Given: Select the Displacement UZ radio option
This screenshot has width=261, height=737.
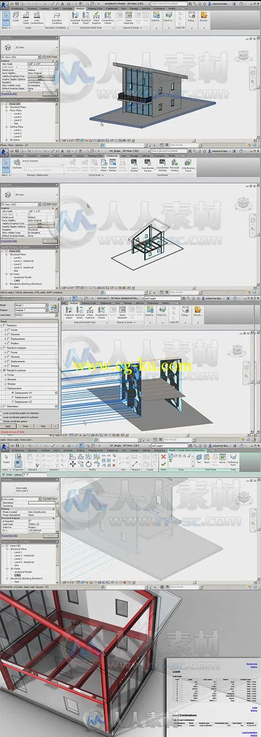Looking at the screenshot, I should tap(12, 401).
